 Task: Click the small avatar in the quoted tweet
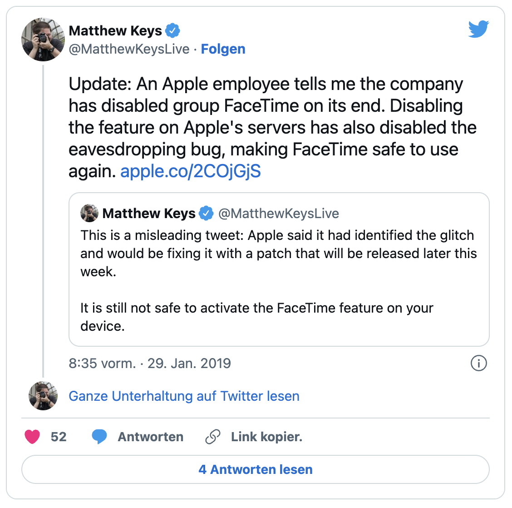pyautogui.click(x=89, y=213)
